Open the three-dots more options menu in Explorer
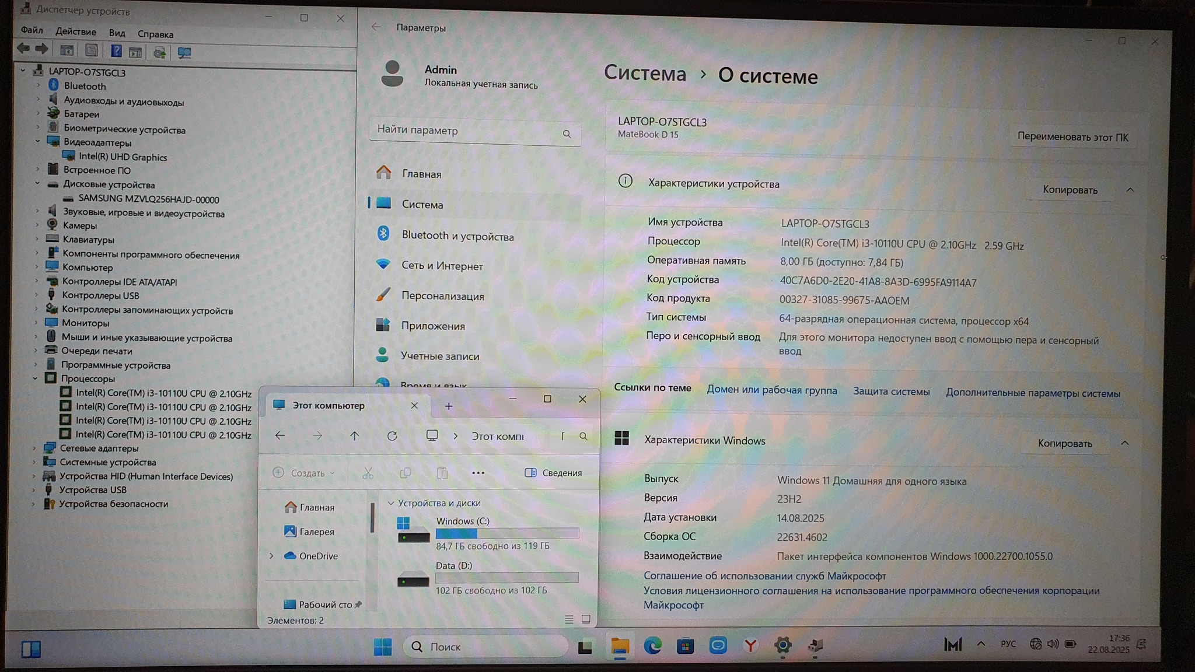 point(478,473)
